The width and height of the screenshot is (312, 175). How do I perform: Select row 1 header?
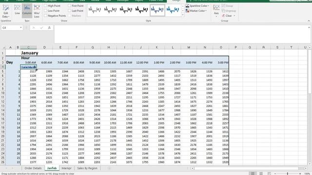(3, 53)
